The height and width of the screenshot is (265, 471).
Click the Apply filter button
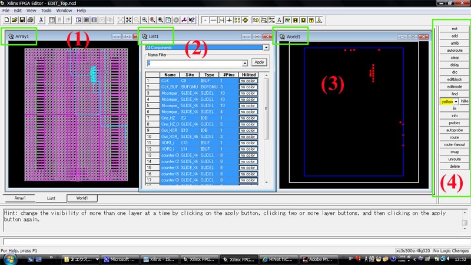[259, 62]
